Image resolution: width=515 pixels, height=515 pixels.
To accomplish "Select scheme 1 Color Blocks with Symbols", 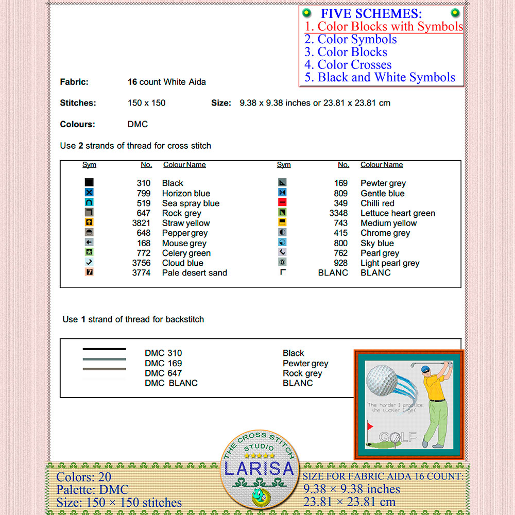I will [384, 26].
